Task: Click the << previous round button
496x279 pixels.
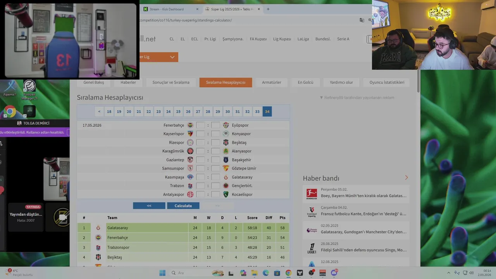Action: pyautogui.click(x=149, y=206)
